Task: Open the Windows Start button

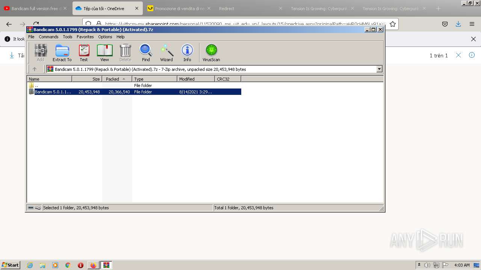Action: pos(10,265)
